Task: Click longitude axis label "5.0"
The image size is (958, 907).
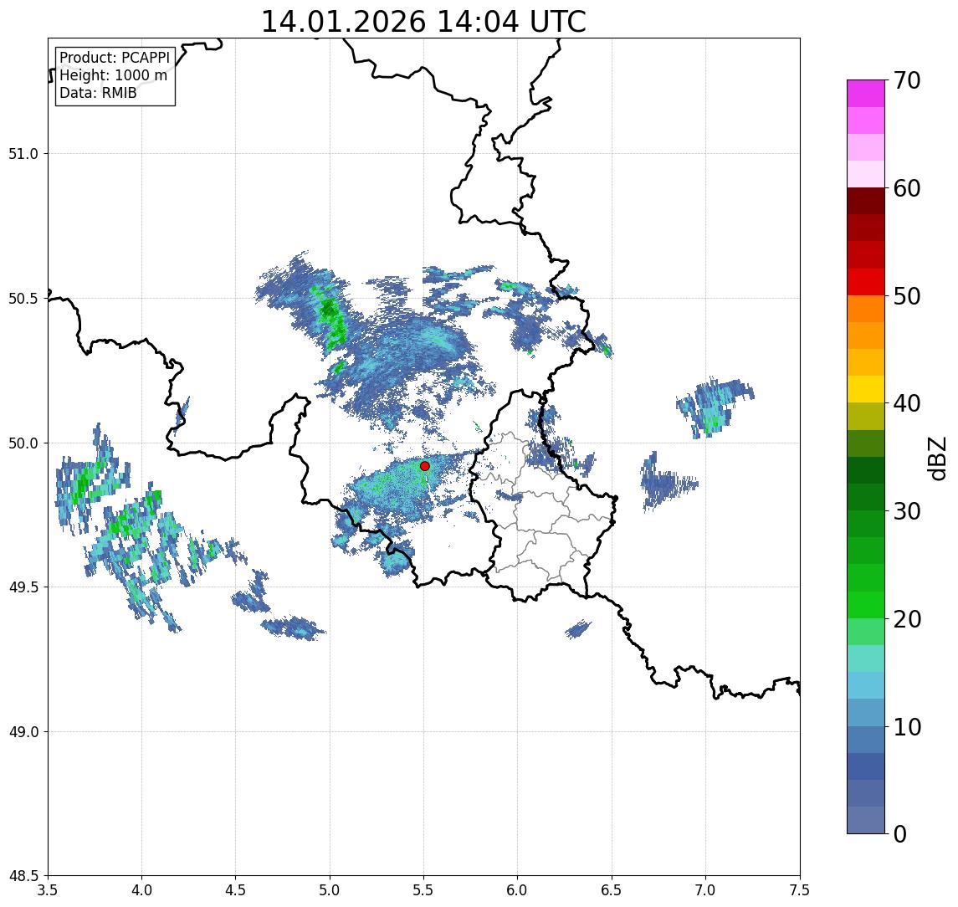Action: 330,890
